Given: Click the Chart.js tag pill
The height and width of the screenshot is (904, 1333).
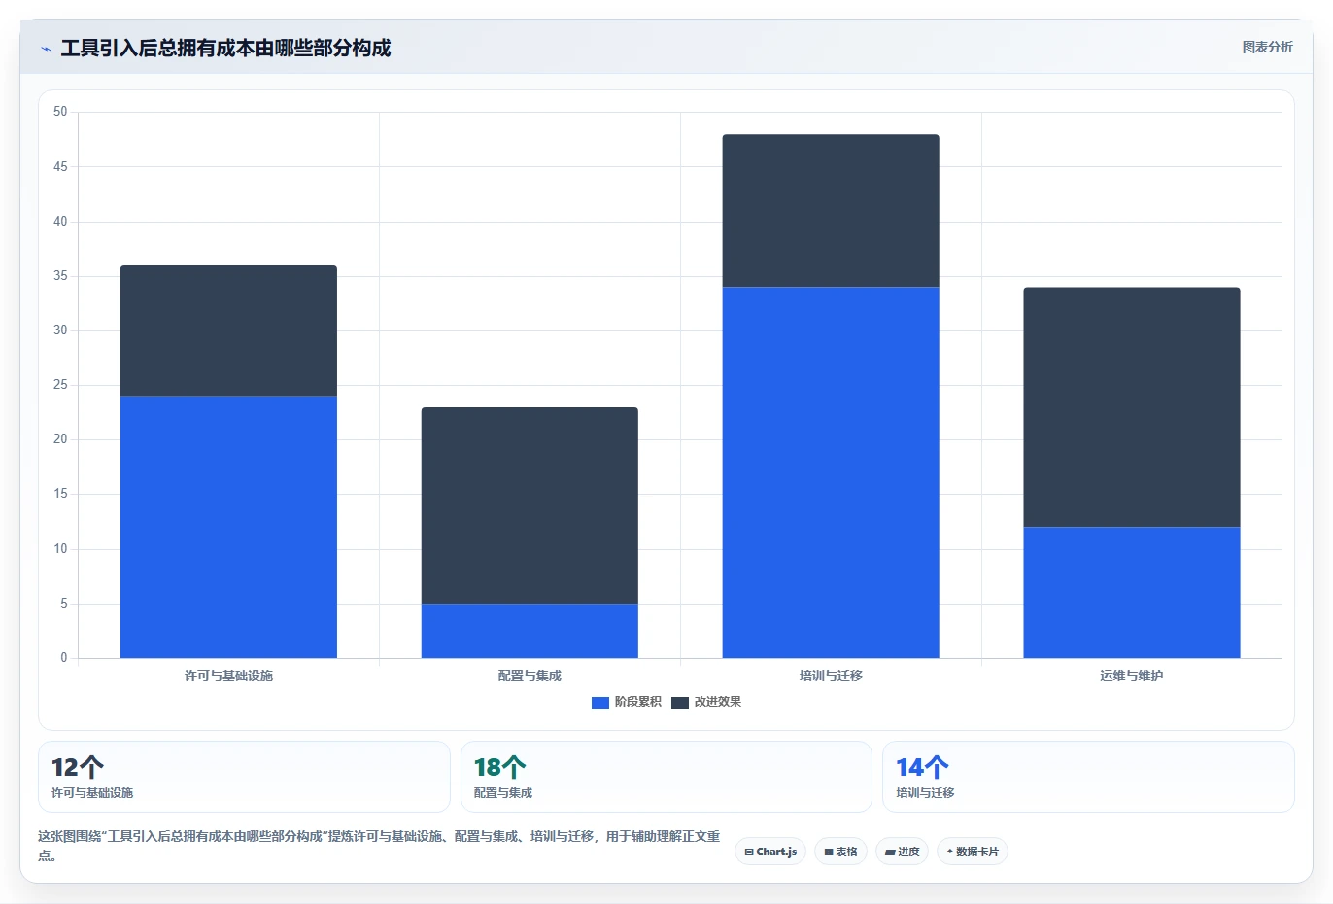Looking at the screenshot, I should [x=770, y=852].
